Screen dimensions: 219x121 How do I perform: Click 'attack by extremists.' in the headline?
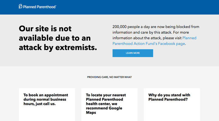[x=58, y=48]
